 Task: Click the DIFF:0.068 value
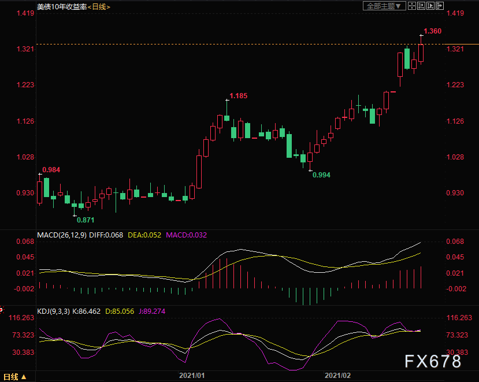point(106,235)
